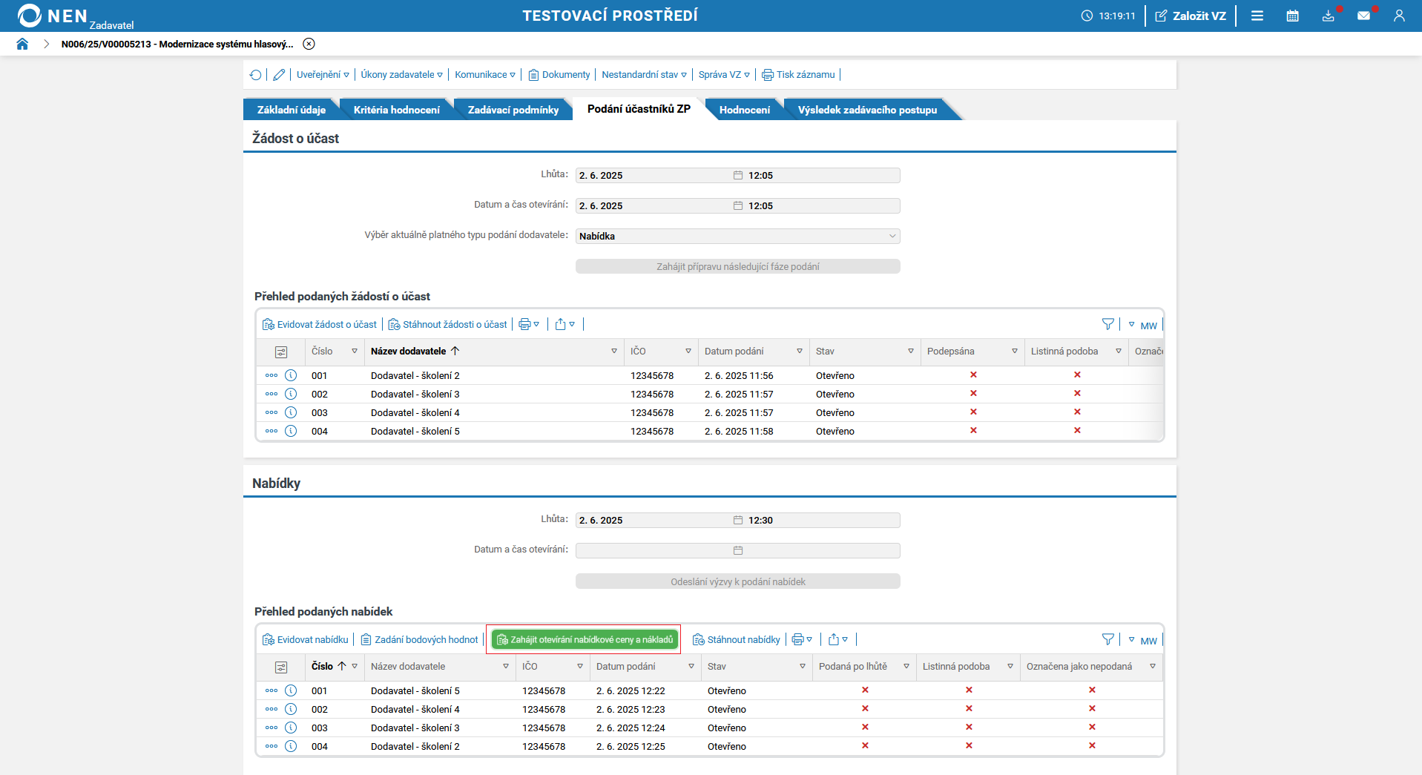Open the Úkony zadavatele dropdown
Screen dimensions: 1422x775
point(401,75)
